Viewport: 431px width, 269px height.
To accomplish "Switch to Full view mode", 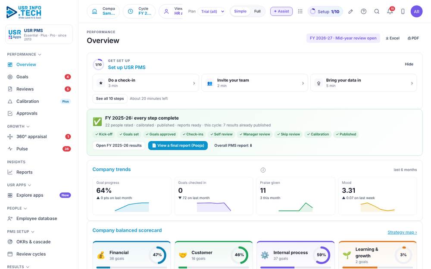I will pos(257,11).
